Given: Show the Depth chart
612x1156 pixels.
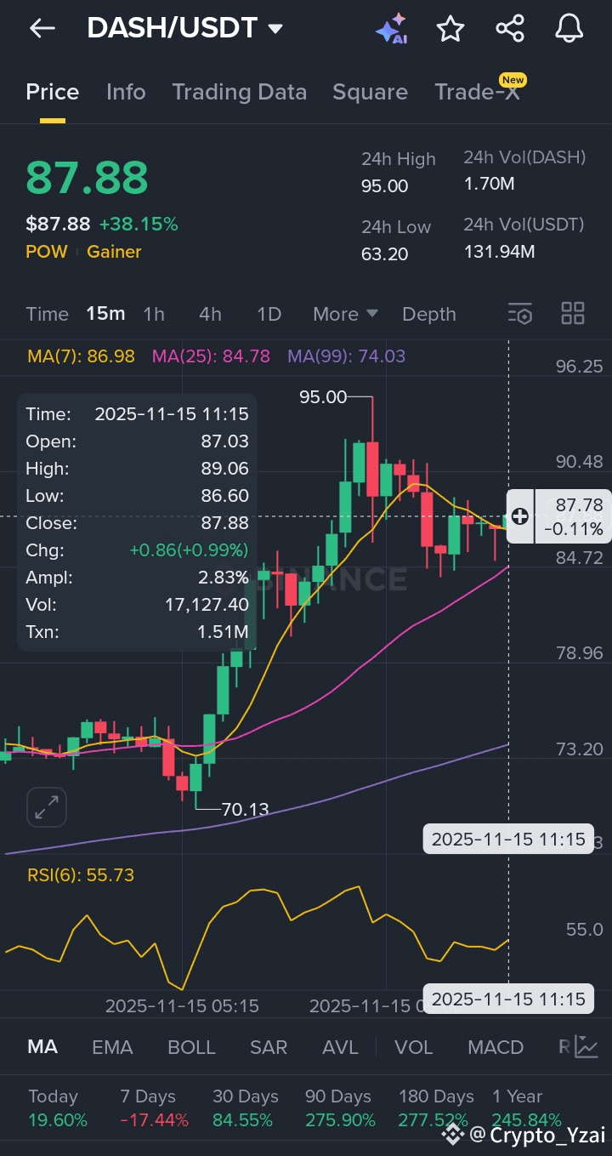Looking at the screenshot, I should 428,314.
